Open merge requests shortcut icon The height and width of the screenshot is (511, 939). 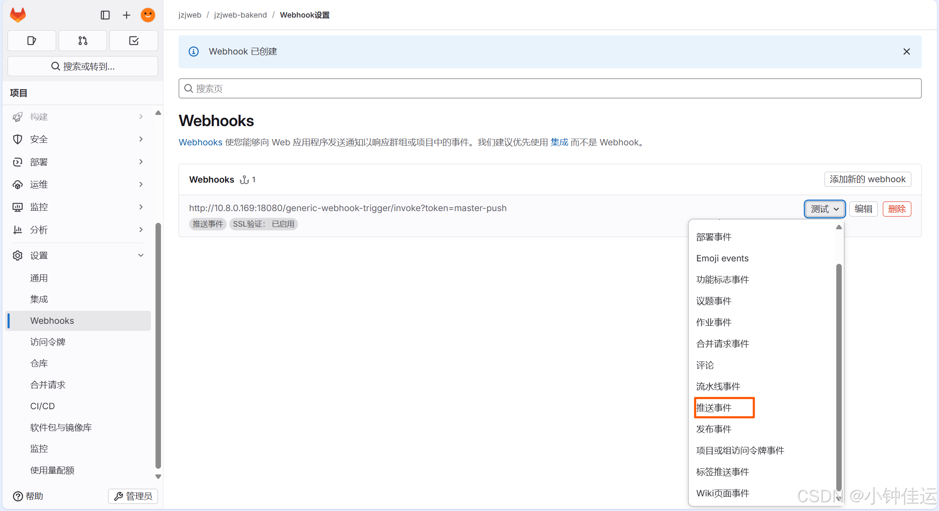(x=83, y=41)
